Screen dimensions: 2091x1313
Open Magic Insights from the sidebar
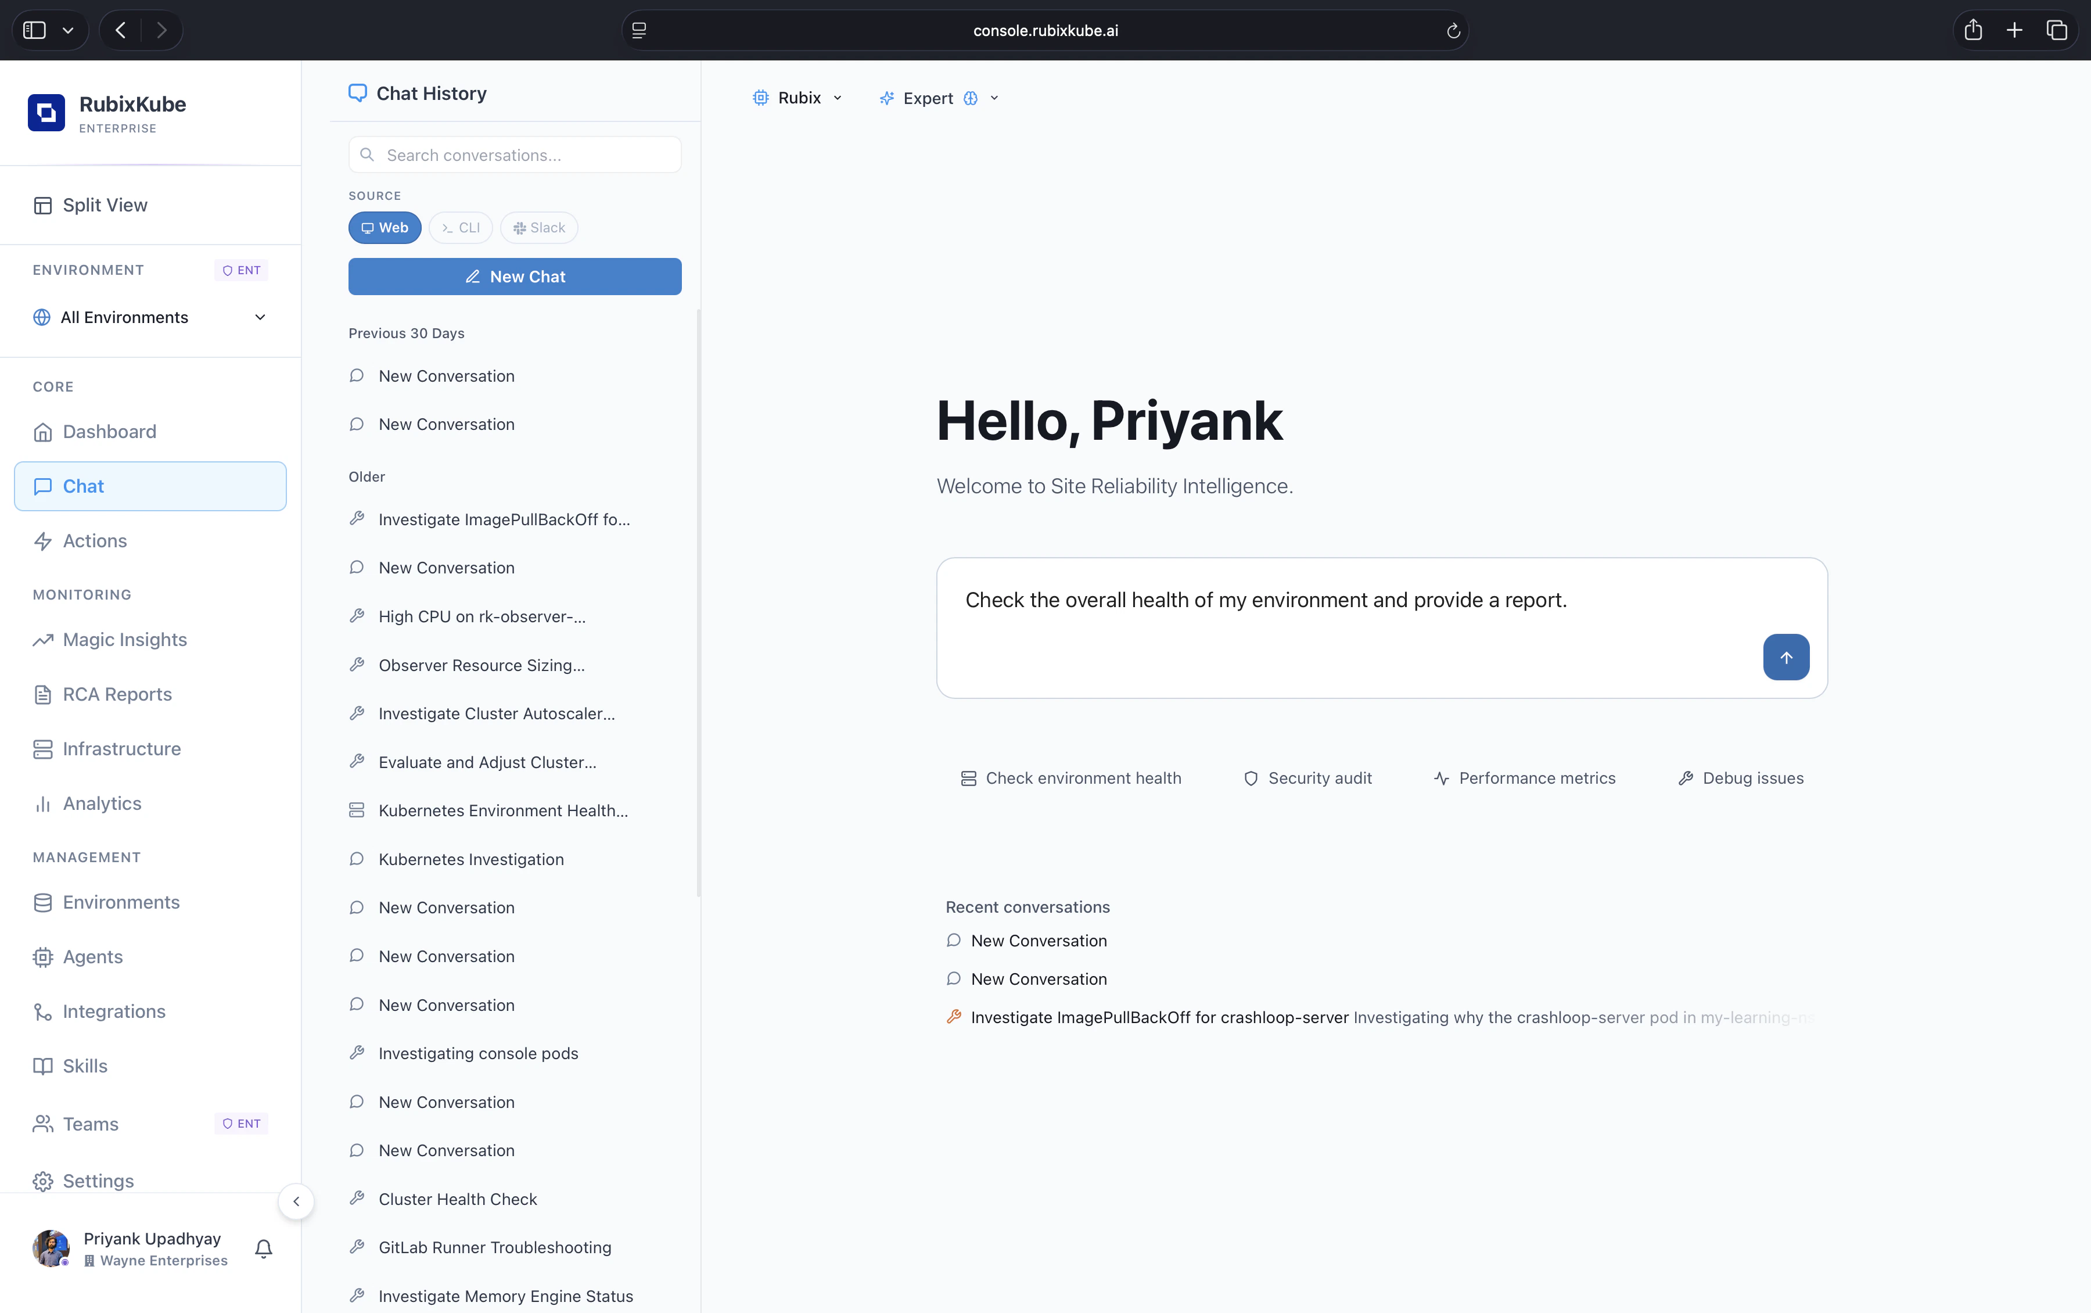coord(124,639)
